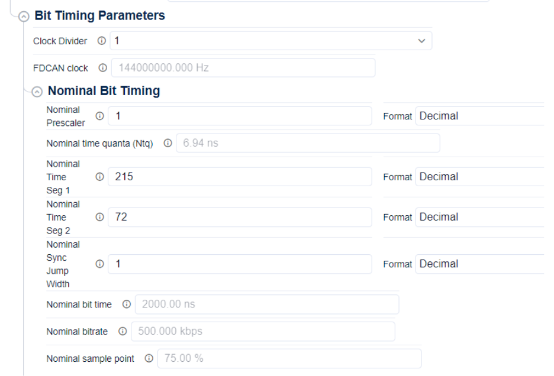Image resolution: width=554 pixels, height=376 pixels.
Task: Collapse the Bit Timing Parameters section
Action: (23, 17)
